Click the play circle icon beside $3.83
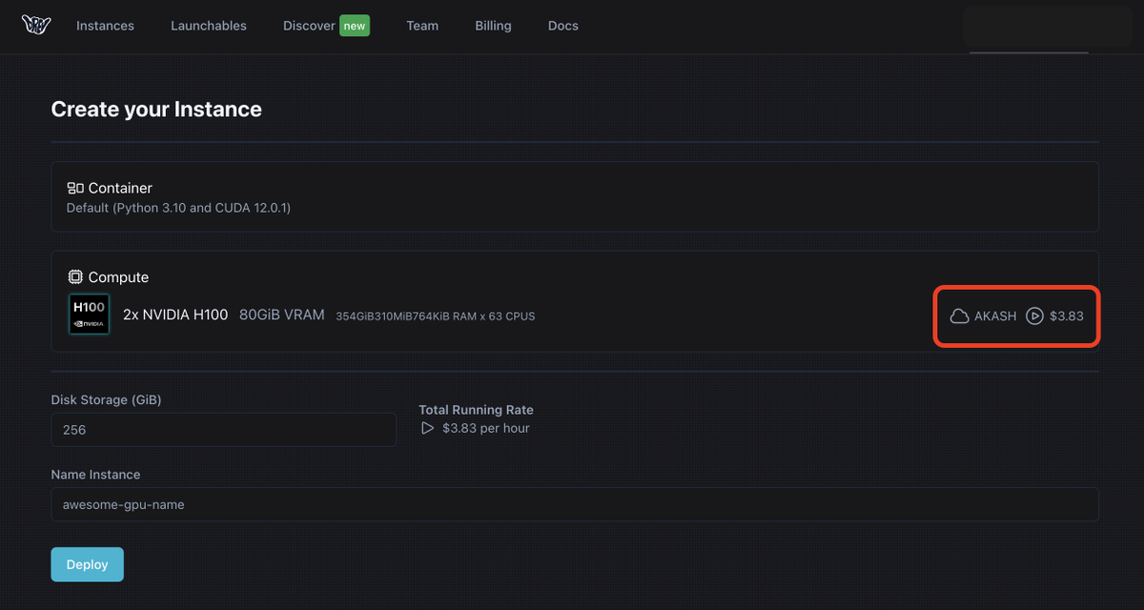This screenshot has height=610, width=1144. [1034, 315]
